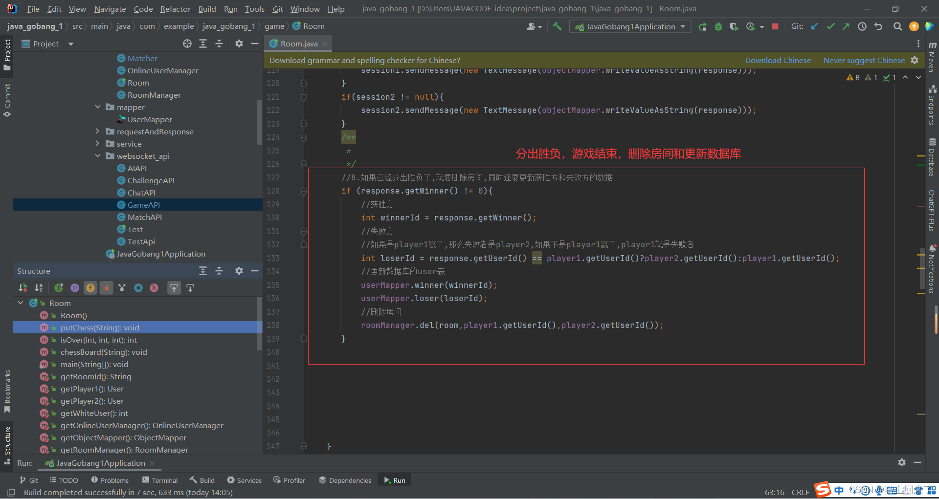The width and height of the screenshot is (939, 499).
Task: Open the JavaGobang1Application run configuration dropdown
Action: (630, 26)
